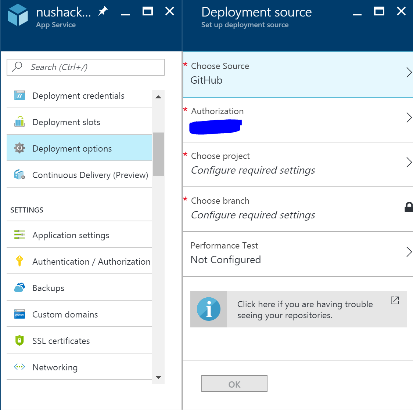The height and width of the screenshot is (410, 413).
Task: Open Deployment slots menu item
Action: tap(79, 121)
